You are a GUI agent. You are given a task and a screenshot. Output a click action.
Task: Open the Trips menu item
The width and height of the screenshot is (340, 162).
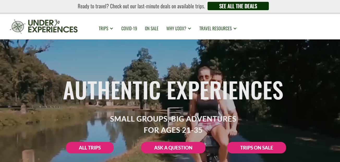coord(104,28)
